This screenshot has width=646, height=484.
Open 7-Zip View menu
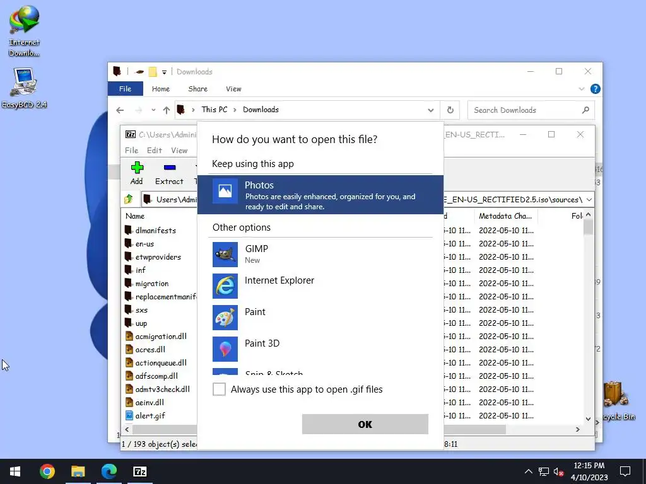click(x=179, y=150)
